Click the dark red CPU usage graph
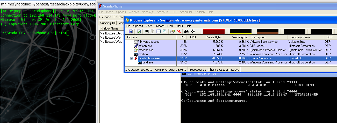337x123 pixels. tap(214, 32)
